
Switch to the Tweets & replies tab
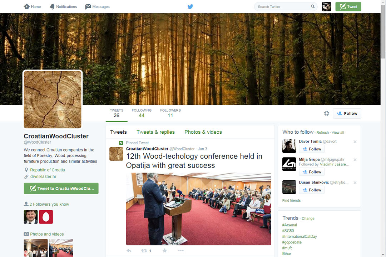click(155, 132)
